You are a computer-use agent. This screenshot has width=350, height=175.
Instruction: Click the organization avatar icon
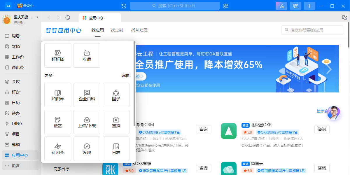click(7, 20)
